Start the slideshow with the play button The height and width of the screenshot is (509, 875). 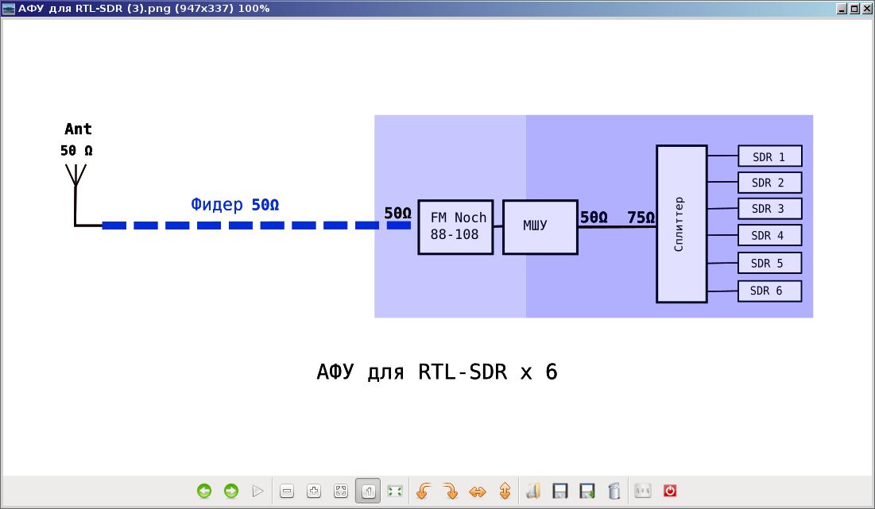257,492
